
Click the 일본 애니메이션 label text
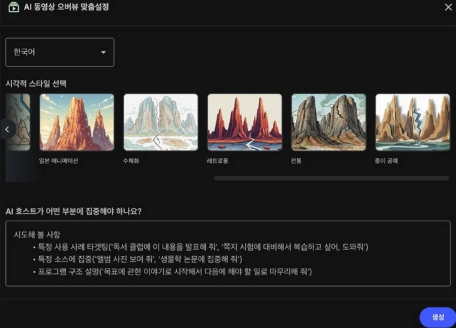pyautogui.click(x=59, y=161)
